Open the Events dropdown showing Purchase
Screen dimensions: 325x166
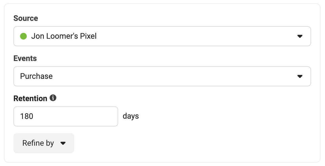point(162,76)
